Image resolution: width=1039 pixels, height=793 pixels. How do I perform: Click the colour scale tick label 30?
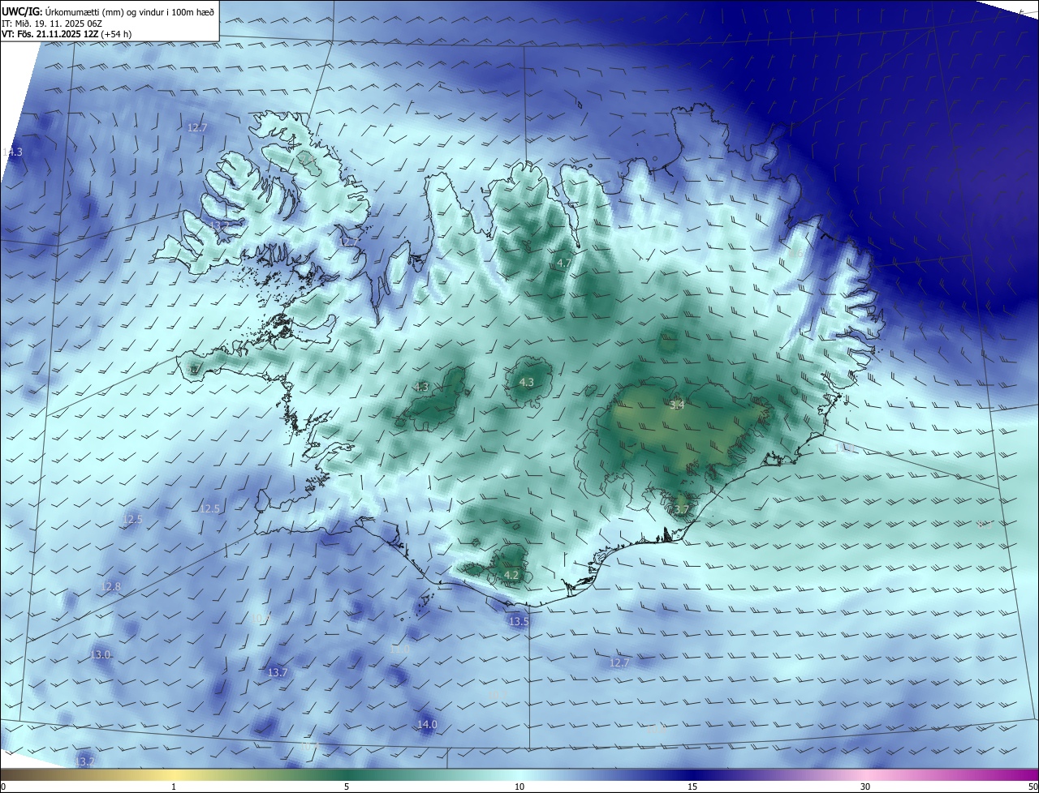[x=865, y=787]
